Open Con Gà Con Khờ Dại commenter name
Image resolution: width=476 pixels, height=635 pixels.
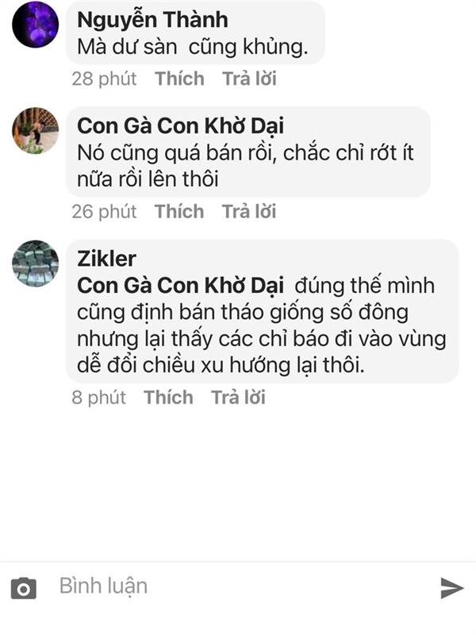(x=181, y=125)
